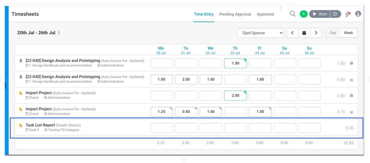Switch to the Day view

[333, 33]
